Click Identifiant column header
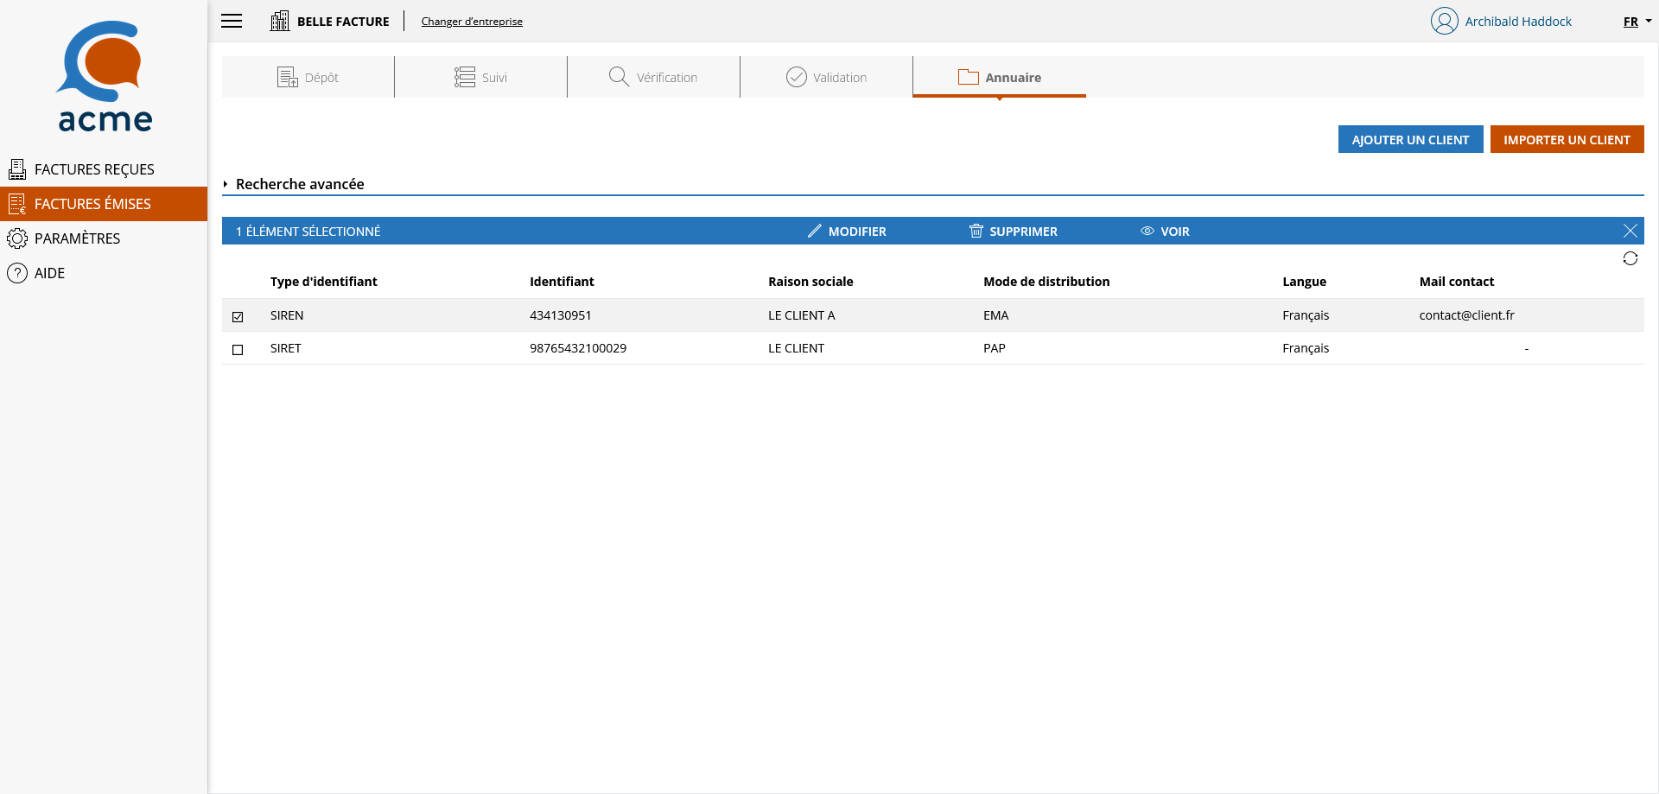 coord(562,282)
